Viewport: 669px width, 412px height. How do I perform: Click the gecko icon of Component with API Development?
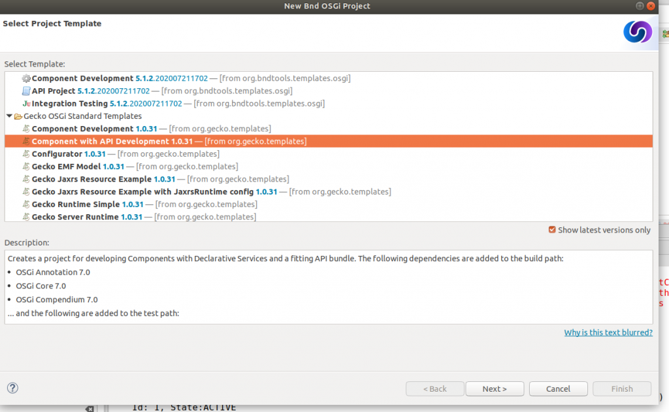pos(26,141)
